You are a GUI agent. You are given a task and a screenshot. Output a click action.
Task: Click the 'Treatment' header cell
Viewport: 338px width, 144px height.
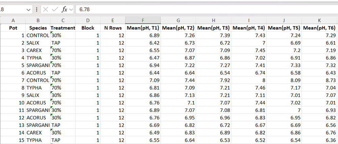click(63, 28)
